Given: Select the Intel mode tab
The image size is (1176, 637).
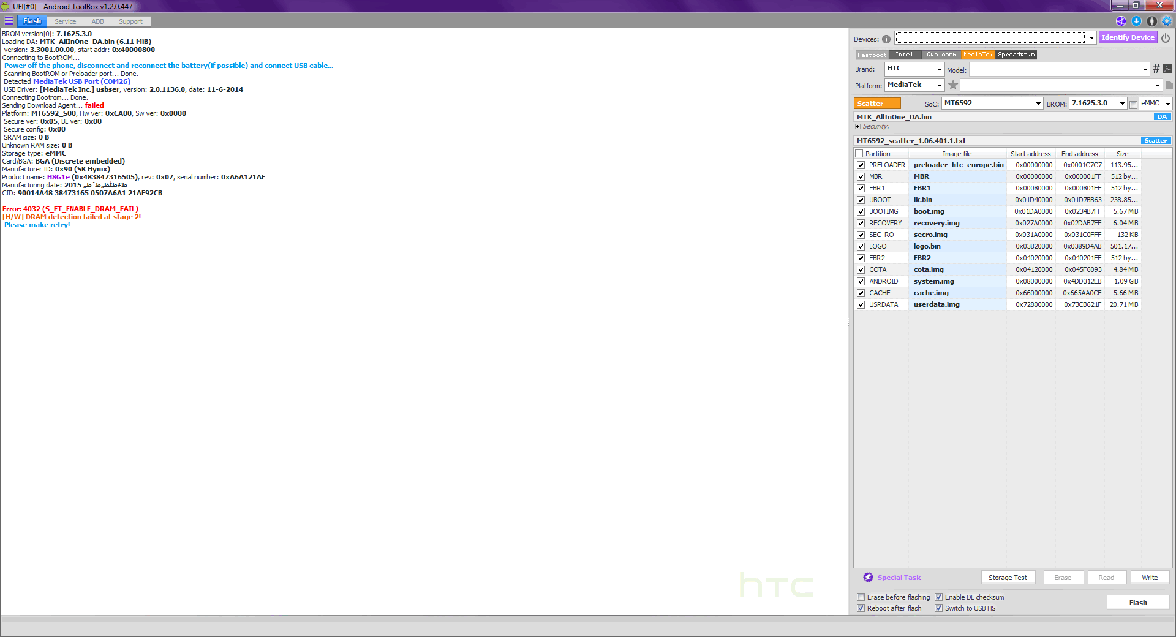Looking at the screenshot, I should pyautogui.click(x=905, y=55).
